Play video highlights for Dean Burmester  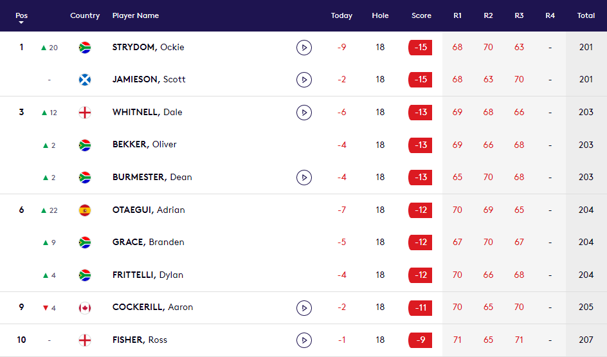tap(304, 178)
